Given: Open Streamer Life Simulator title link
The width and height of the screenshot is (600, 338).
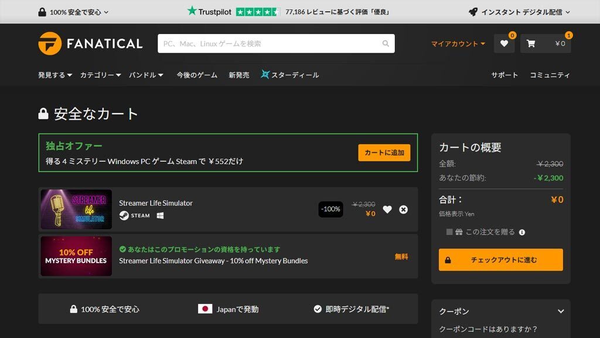Looking at the screenshot, I should (x=156, y=203).
